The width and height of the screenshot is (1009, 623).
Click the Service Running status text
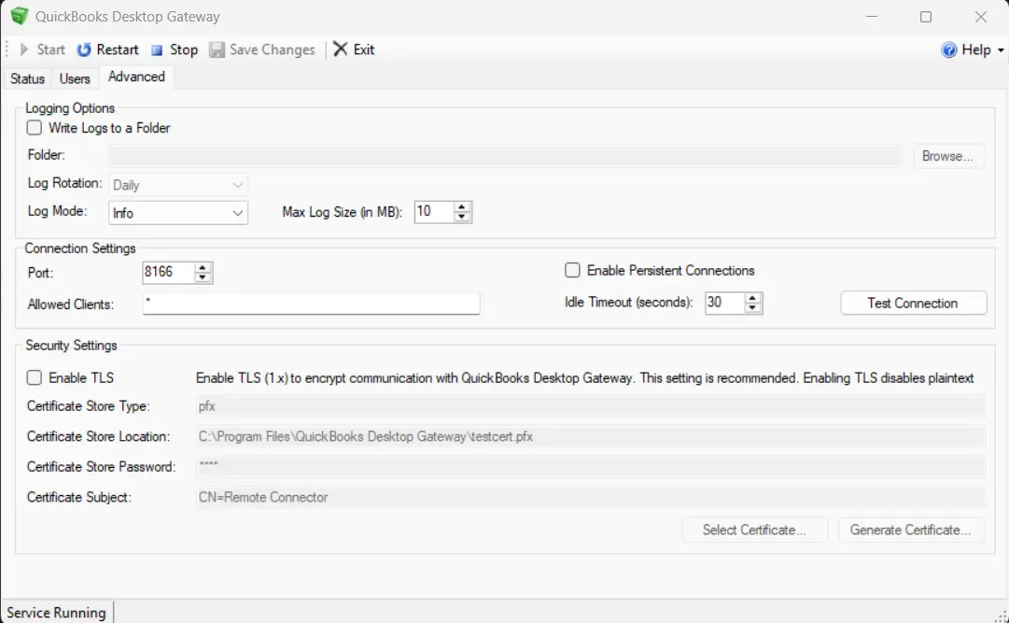pos(57,613)
